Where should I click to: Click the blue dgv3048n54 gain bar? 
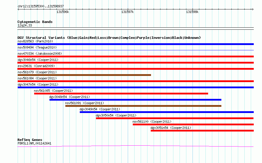(135, 100)
